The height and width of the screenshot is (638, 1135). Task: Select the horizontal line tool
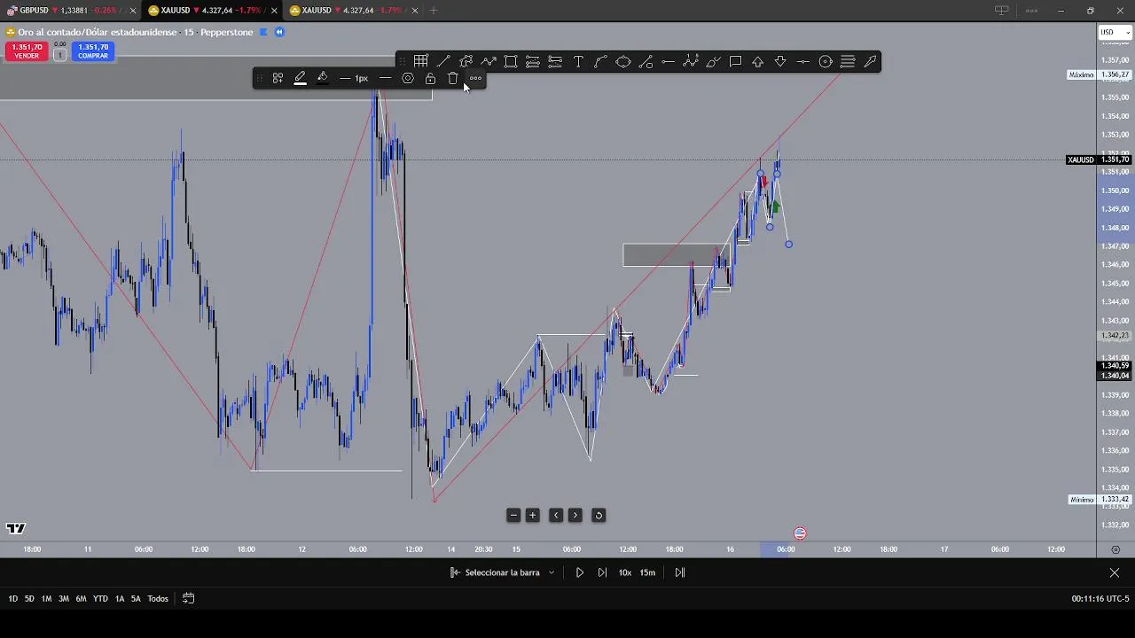point(668,61)
